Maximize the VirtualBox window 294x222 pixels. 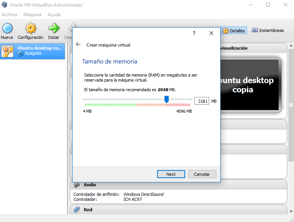268,5
